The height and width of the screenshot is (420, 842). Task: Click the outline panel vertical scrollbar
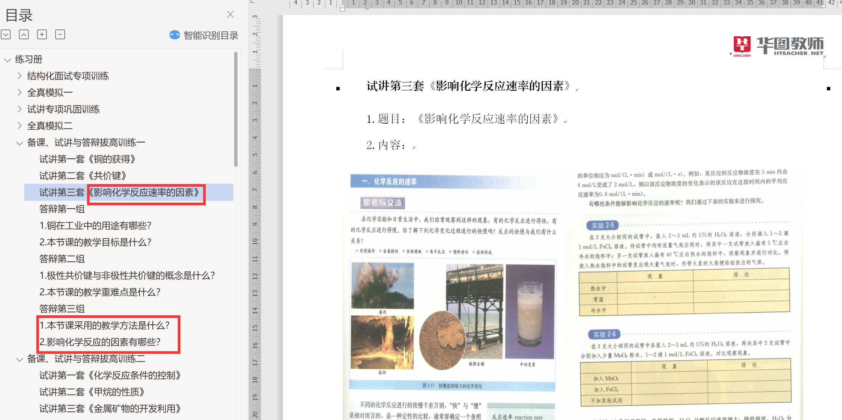(236, 110)
